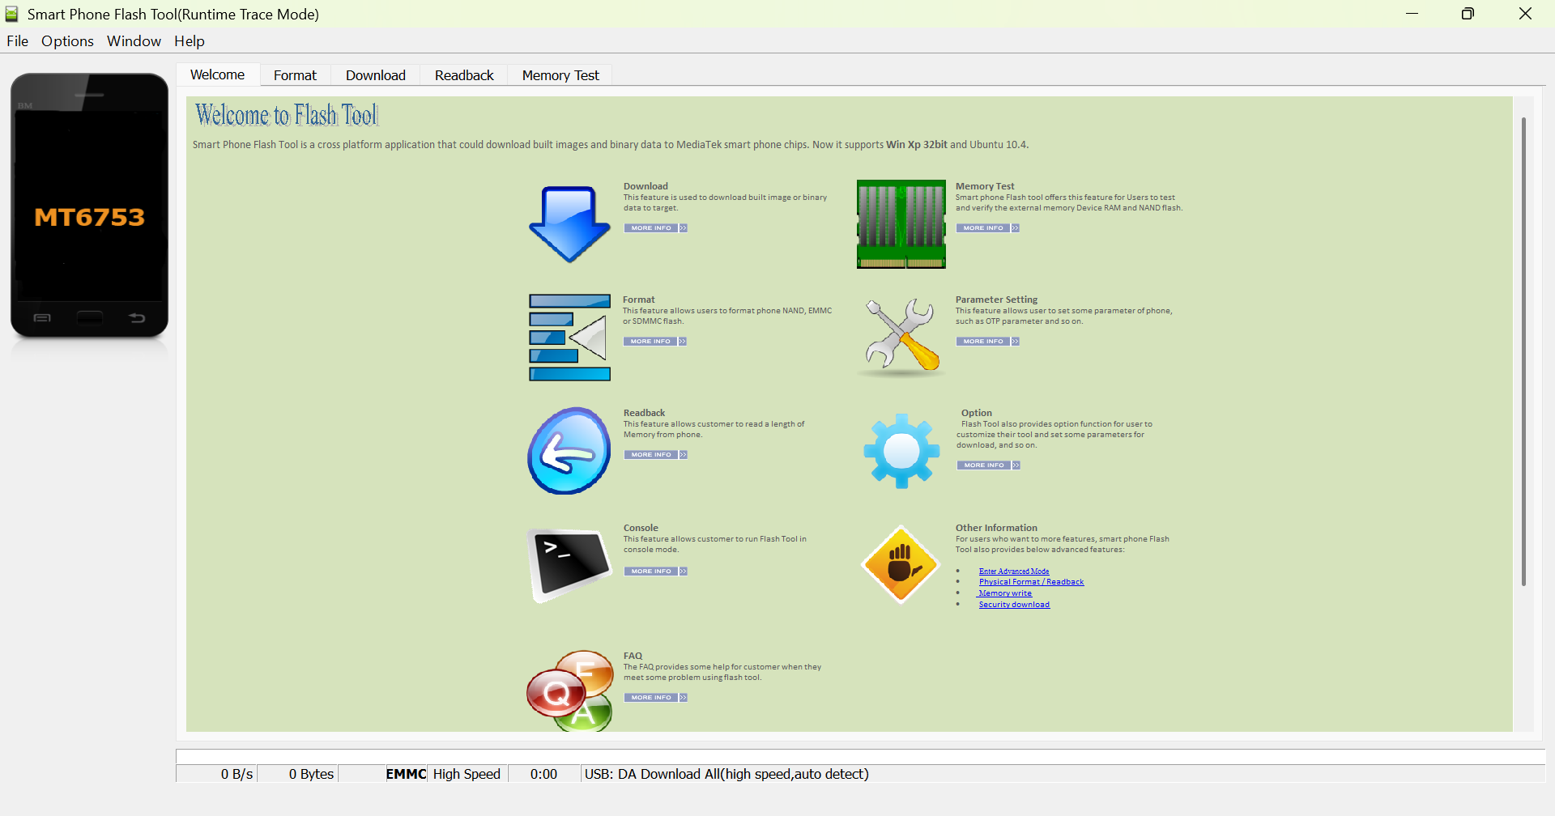Switch to the Readback tab

click(x=464, y=75)
